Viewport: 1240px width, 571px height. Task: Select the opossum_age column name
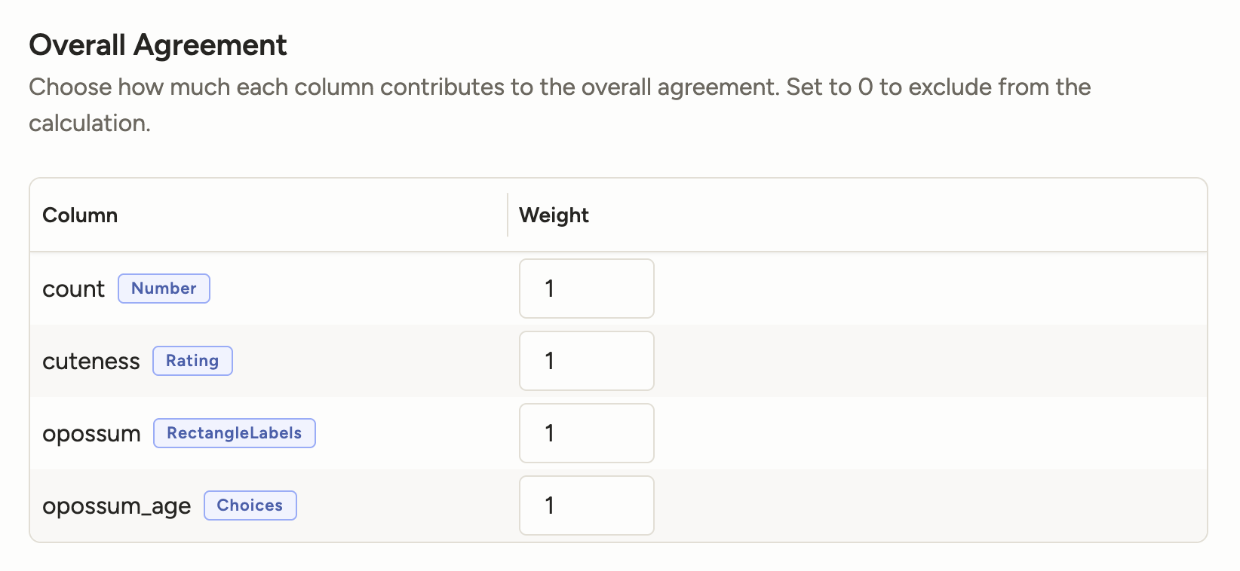[116, 506]
